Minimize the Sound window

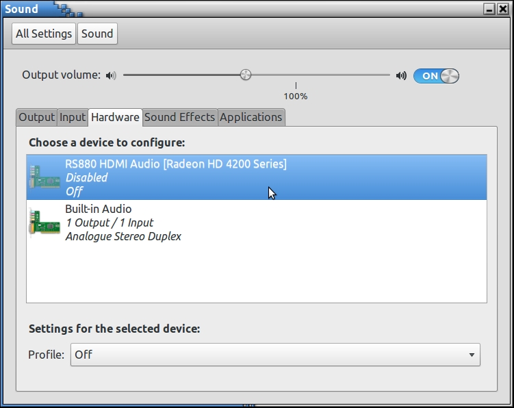(x=489, y=10)
